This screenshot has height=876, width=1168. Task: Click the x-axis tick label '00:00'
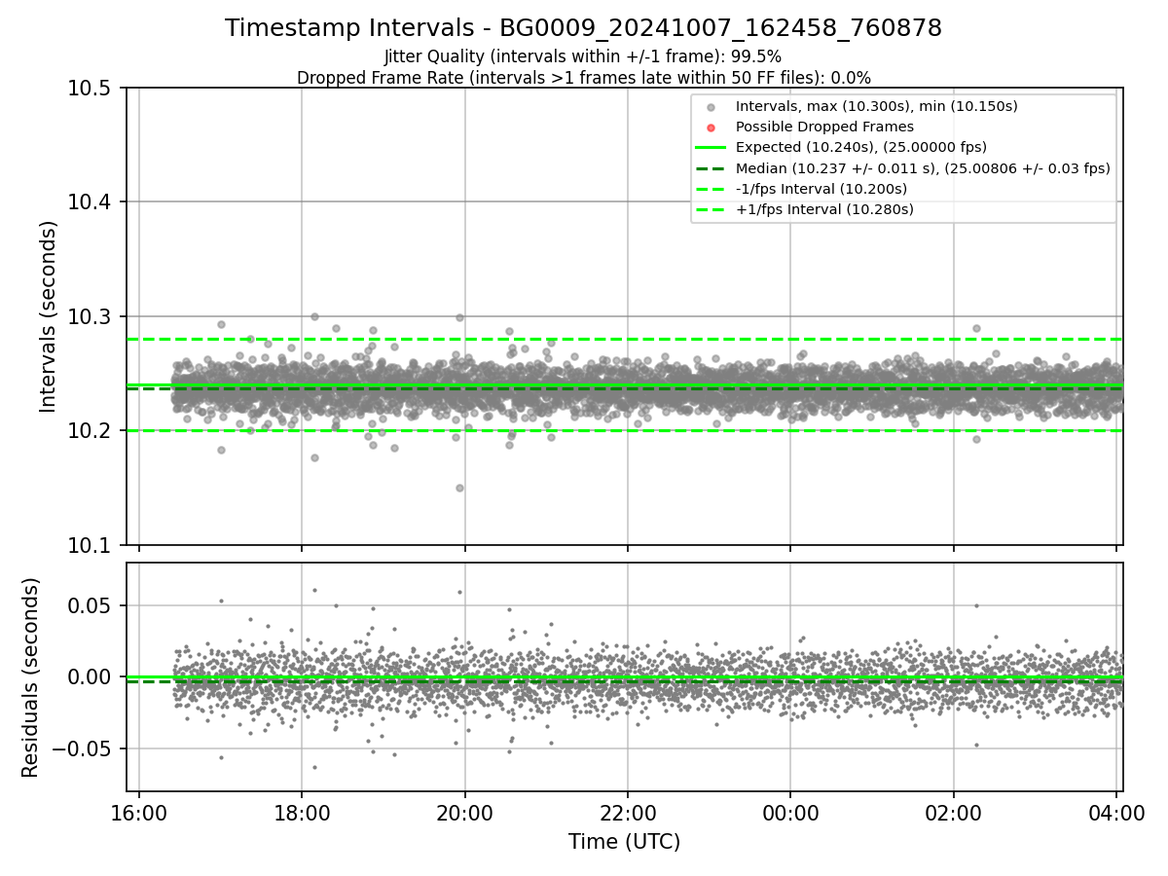pyautogui.click(x=790, y=812)
